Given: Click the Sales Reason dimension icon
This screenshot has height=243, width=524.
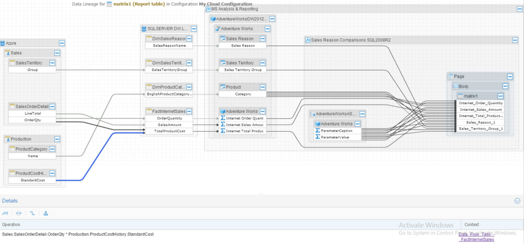Looking at the screenshot, I should click(x=223, y=39).
